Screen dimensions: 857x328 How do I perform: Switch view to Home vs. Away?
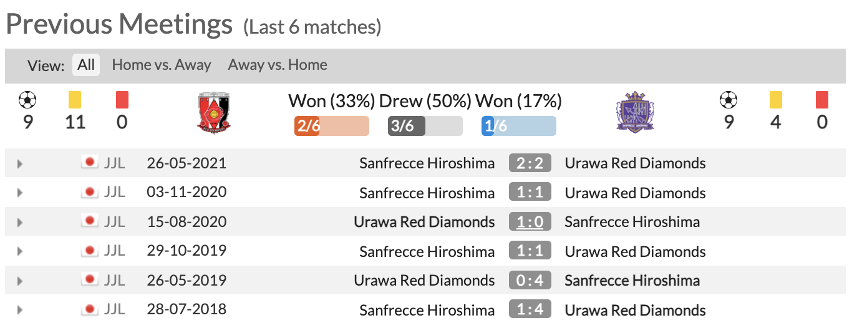(x=162, y=64)
